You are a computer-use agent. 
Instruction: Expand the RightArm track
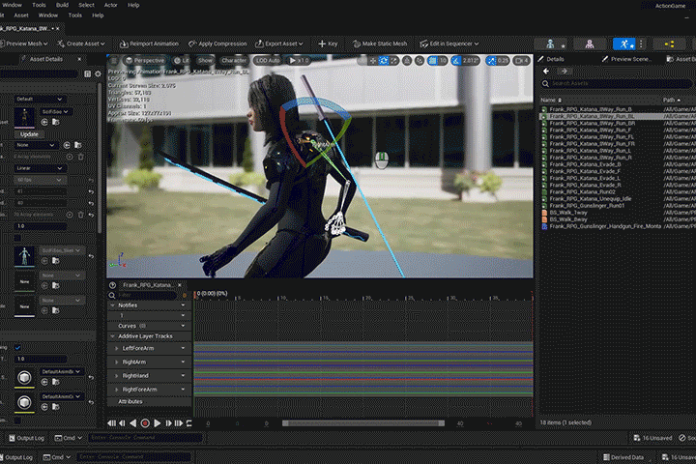point(117,362)
